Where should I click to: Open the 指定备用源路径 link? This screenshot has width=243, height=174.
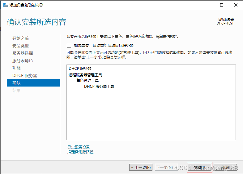pyautogui.click(x=80, y=152)
